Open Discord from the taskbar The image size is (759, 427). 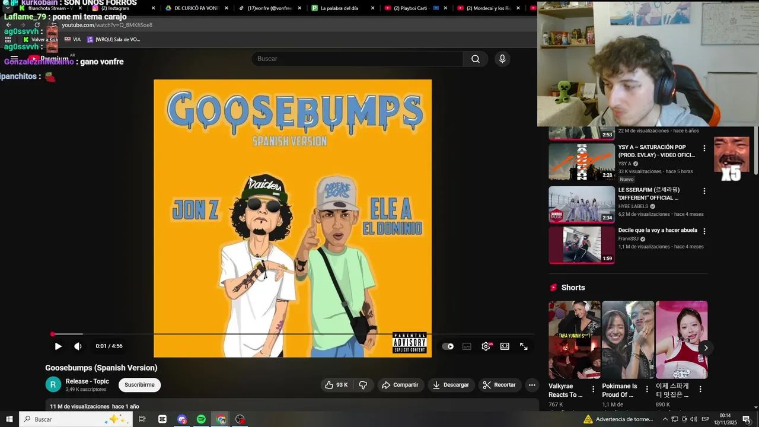[x=182, y=419]
